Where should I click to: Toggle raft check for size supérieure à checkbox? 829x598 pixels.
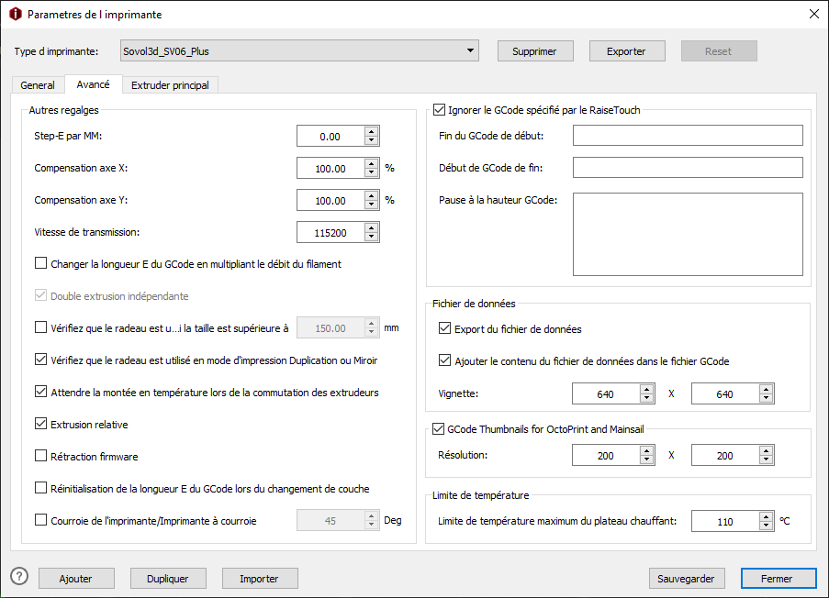(40, 327)
